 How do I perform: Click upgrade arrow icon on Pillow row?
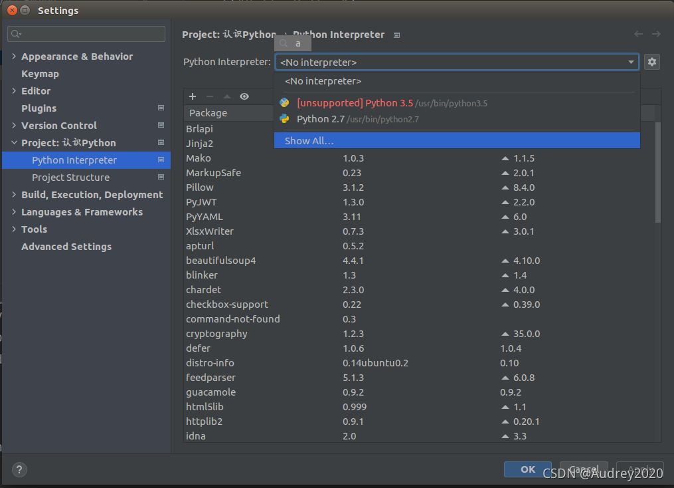[x=505, y=187]
